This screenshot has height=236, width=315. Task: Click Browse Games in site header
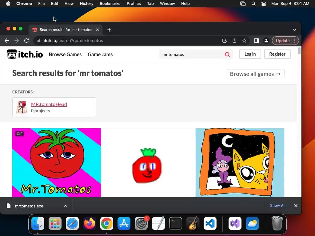[65, 54]
